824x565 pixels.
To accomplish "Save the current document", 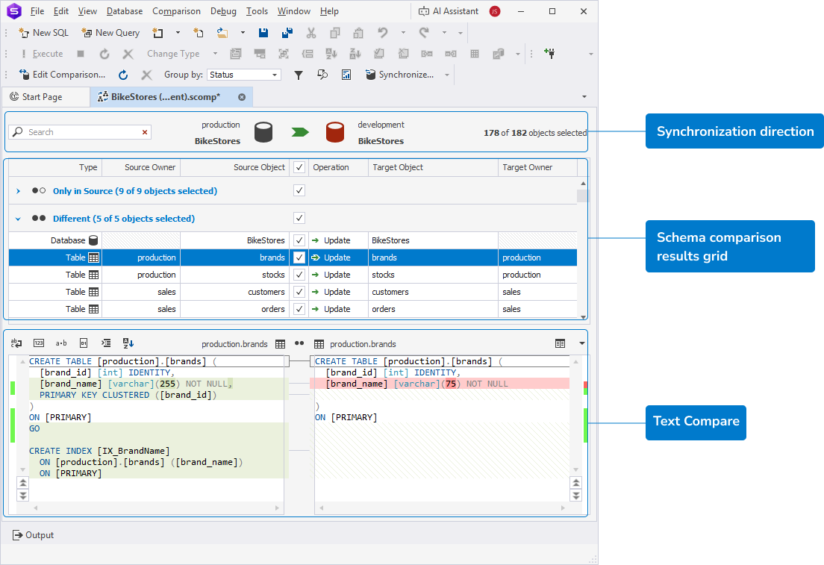I will pos(263,32).
